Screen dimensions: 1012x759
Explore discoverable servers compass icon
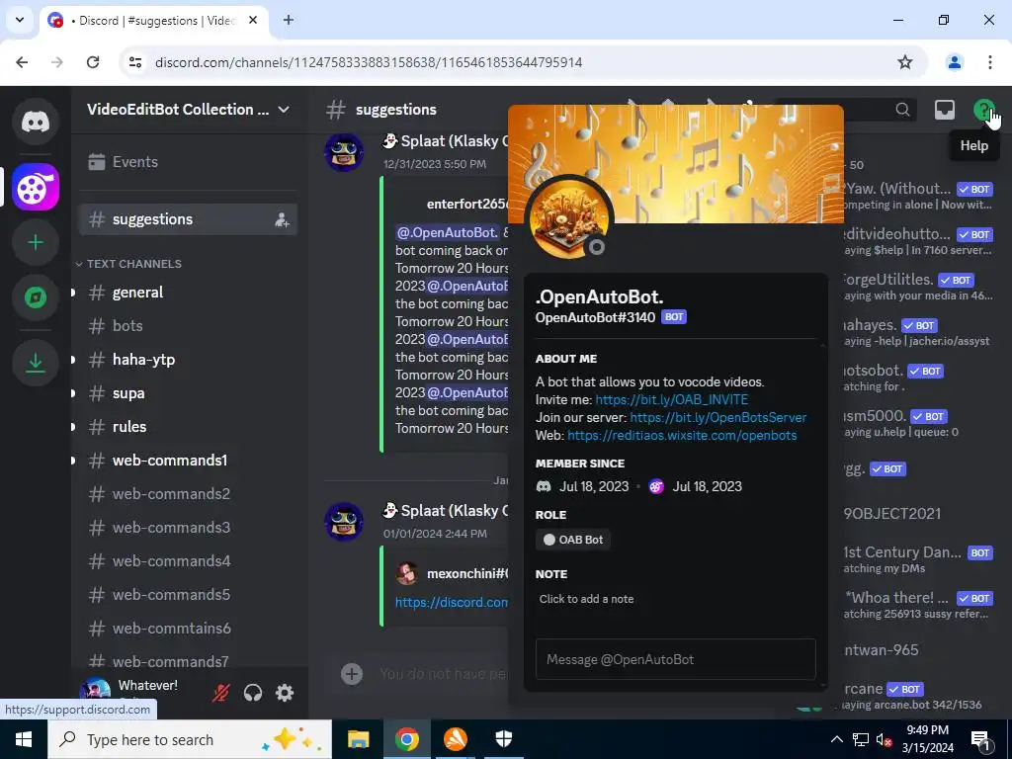(x=36, y=297)
